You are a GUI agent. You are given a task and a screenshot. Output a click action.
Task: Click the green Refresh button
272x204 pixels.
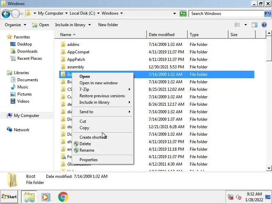click(x=183, y=14)
